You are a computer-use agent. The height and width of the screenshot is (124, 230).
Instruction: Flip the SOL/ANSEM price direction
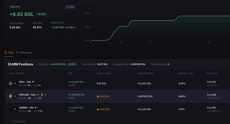tap(220, 111)
